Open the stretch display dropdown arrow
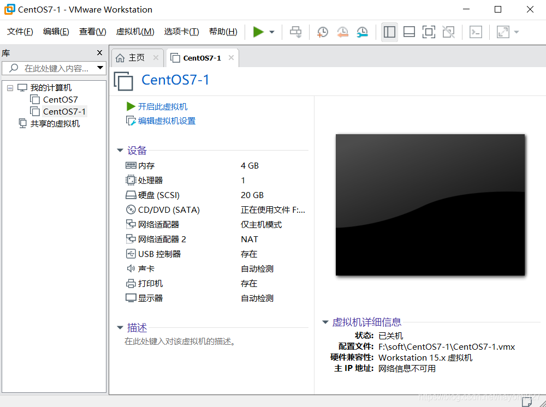The height and width of the screenshot is (407, 546). 517,32
